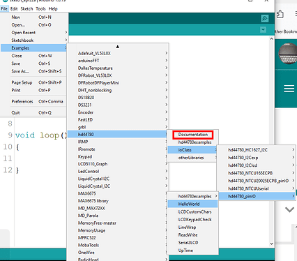Viewport: 297px width, 261px height.
Task: Click the down chevron on webpage
Action: [289, 209]
